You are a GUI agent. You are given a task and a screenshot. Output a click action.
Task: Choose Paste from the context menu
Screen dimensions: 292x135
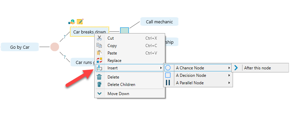130,53
